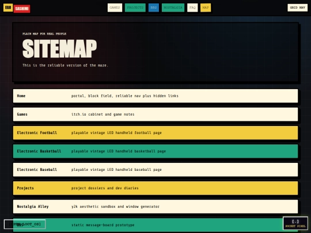Open the FAQ nav item
This screenshot has height=233, width=311.
pyautogui.click(x=192, y=7)
